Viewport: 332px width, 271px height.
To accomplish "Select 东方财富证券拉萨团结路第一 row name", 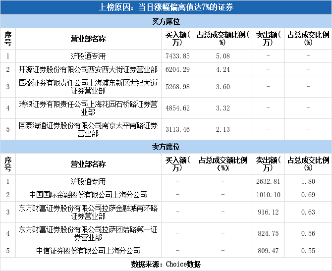I will coord(88,233).
